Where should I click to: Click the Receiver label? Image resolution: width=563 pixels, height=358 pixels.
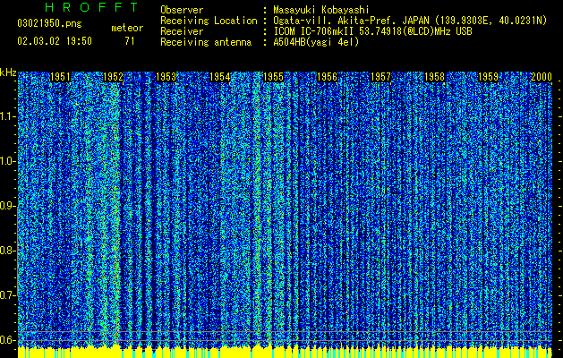click(182, 31)
